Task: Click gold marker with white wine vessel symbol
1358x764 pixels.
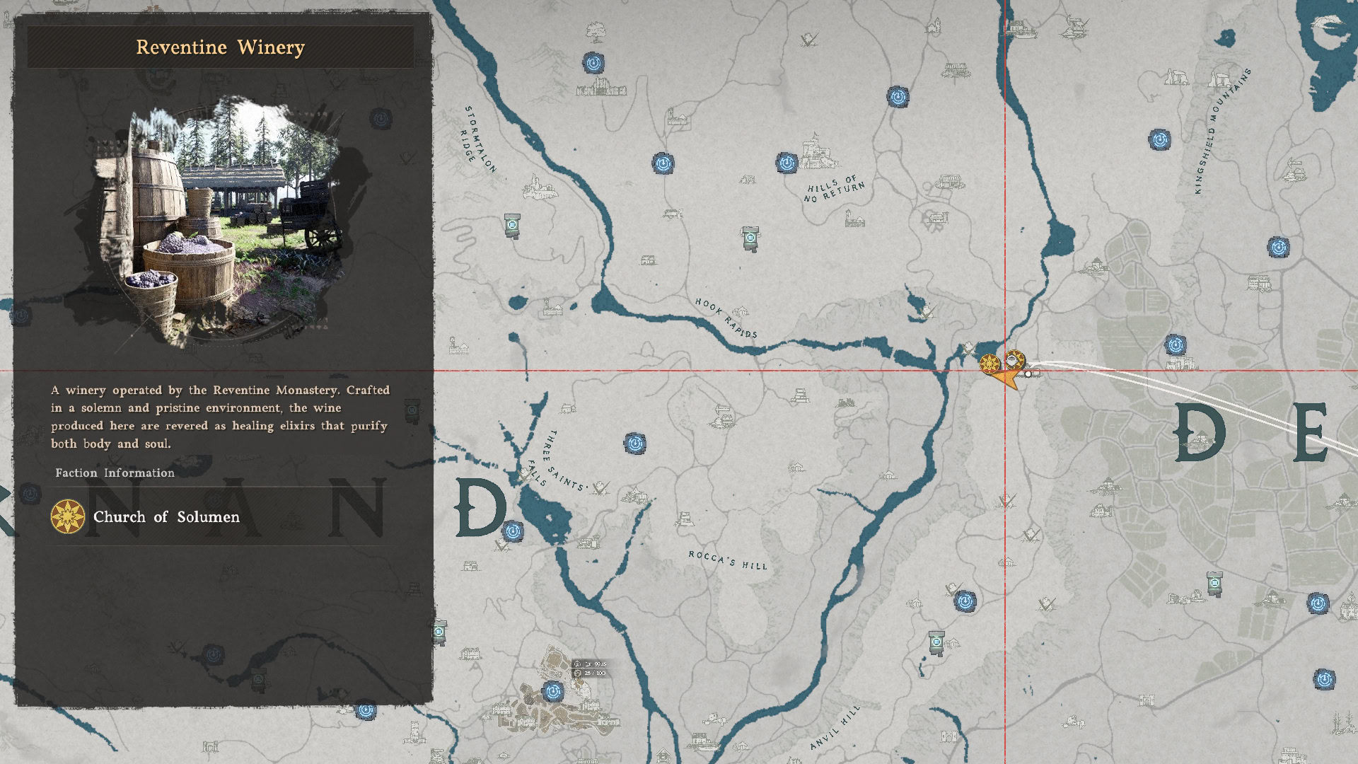Action: [1015, 359]
